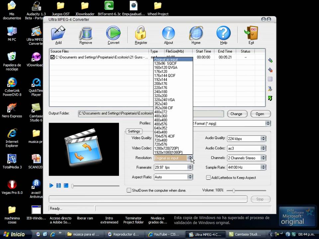Click the Stop button
The height and width of the screenshot is (239, 319).
pyautogui.click(x=261, y=199)
